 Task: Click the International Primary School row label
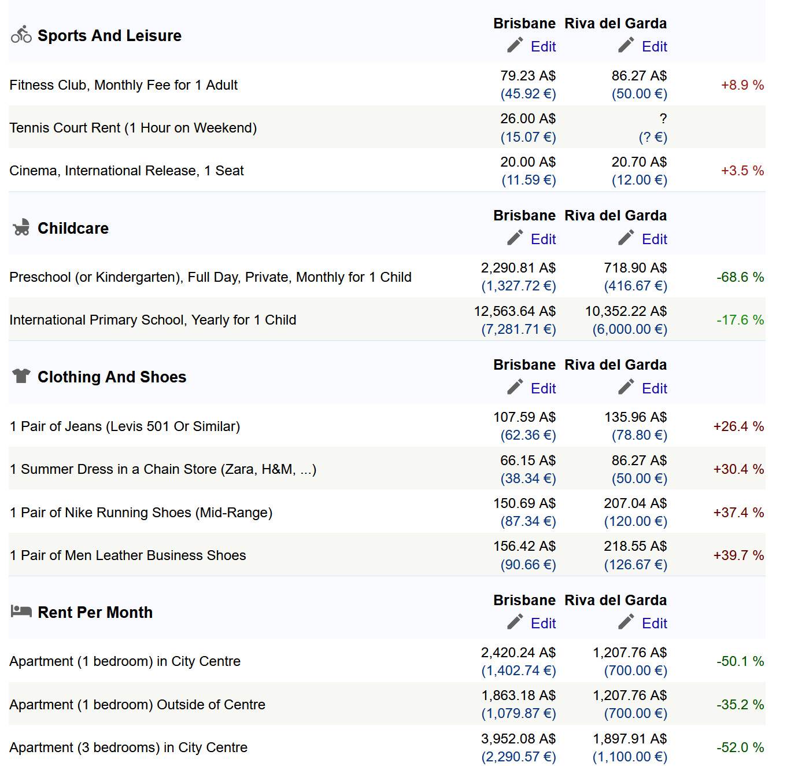point(153,320)
